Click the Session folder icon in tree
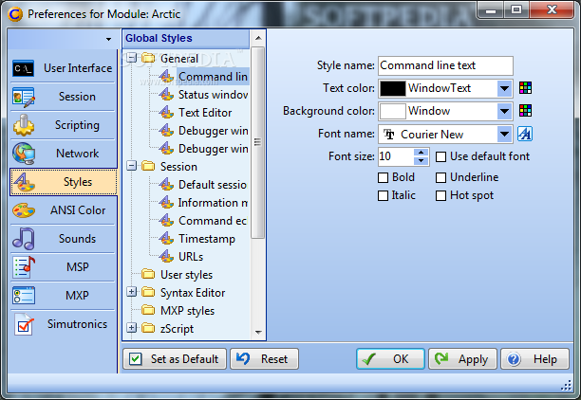 [148, 166]
